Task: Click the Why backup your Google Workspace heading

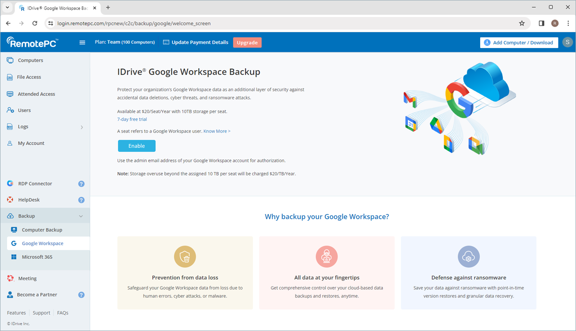Action: [327, 217]
